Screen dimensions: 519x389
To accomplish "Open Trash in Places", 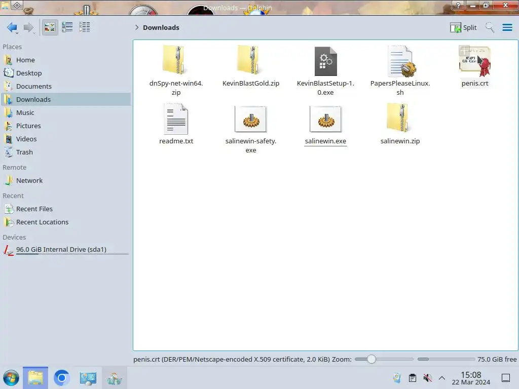I will tap(66, 152).
